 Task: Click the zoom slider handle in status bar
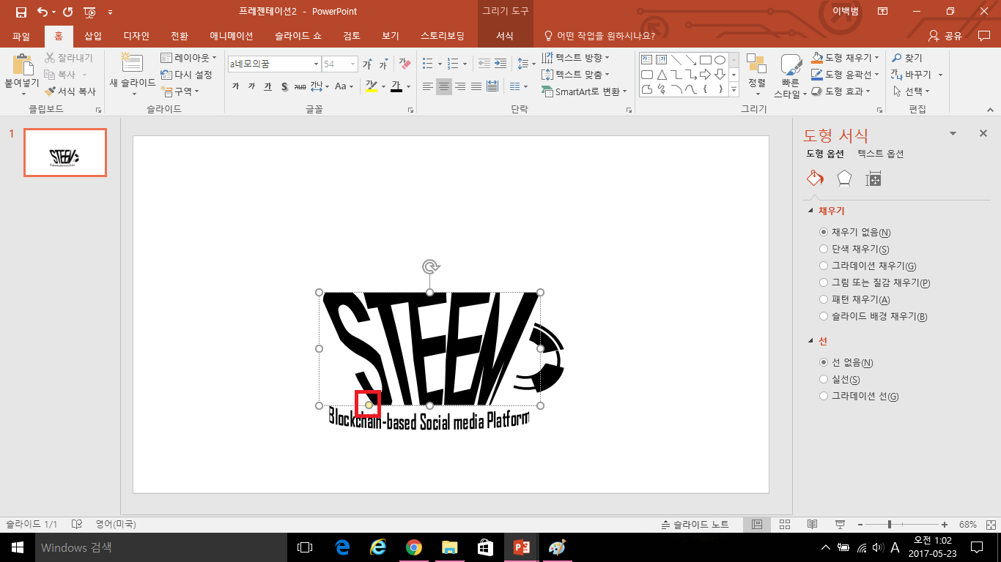point(890,525)
